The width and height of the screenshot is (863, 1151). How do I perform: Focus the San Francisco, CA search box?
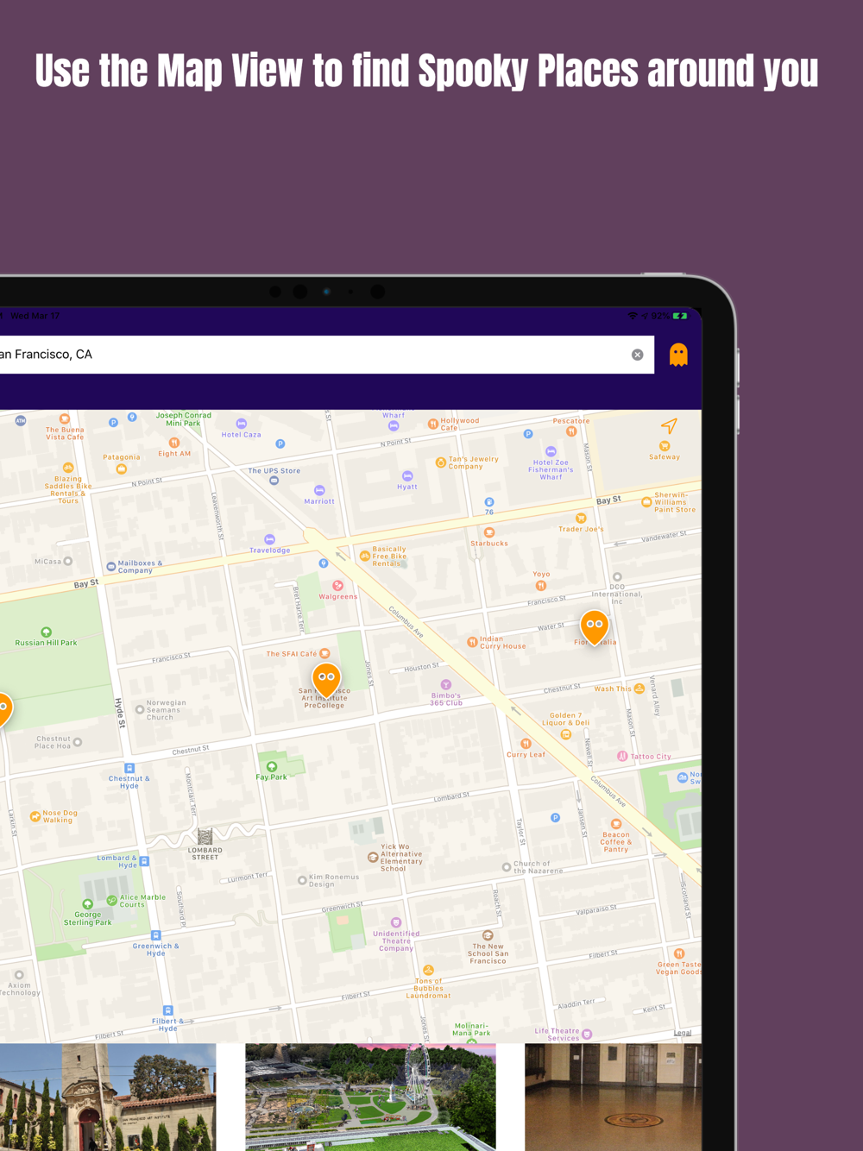click(x=326, y=355)
